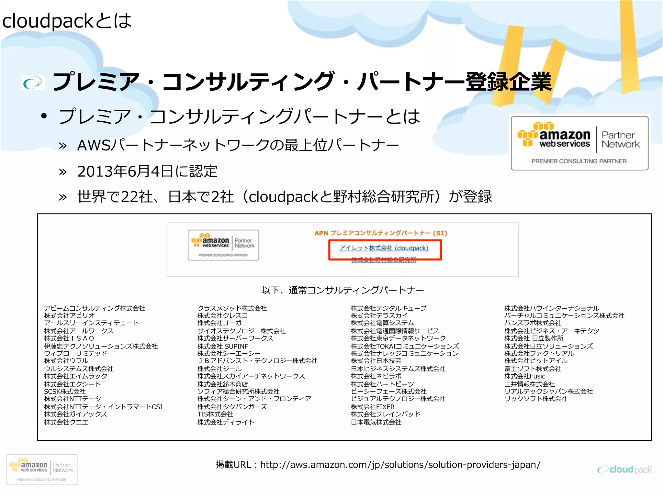The width and height of the screenshot is (663, 497).
Task: Click the cloudpack logo at bottom right
Action: click(624, 469)
